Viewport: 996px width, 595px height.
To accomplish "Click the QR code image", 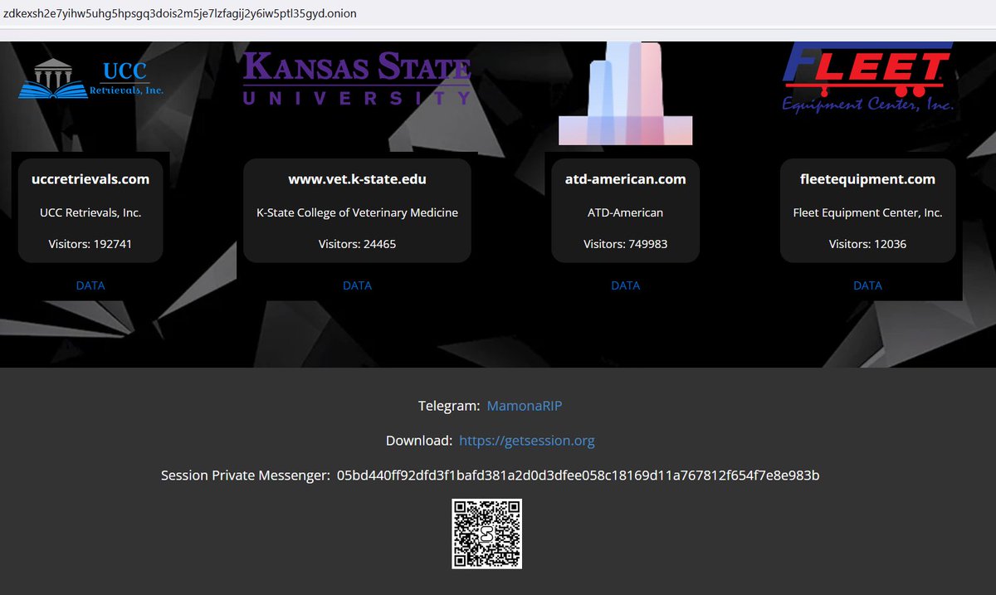I will 486,534.
